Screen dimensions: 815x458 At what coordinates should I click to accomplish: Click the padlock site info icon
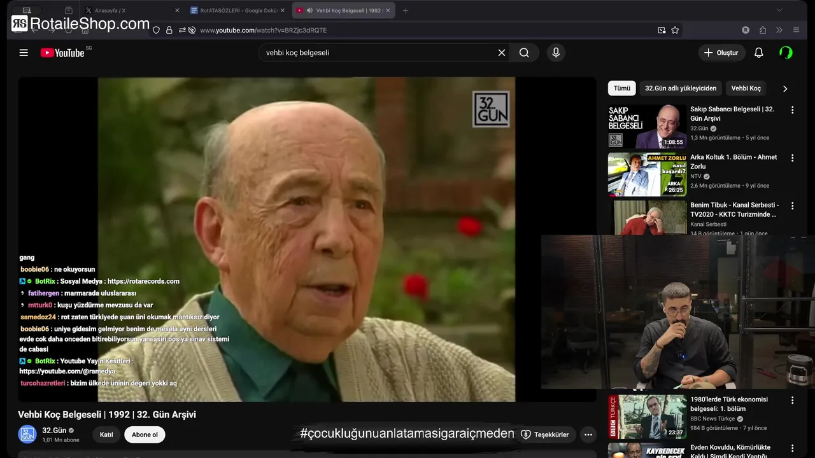point(169,30)
